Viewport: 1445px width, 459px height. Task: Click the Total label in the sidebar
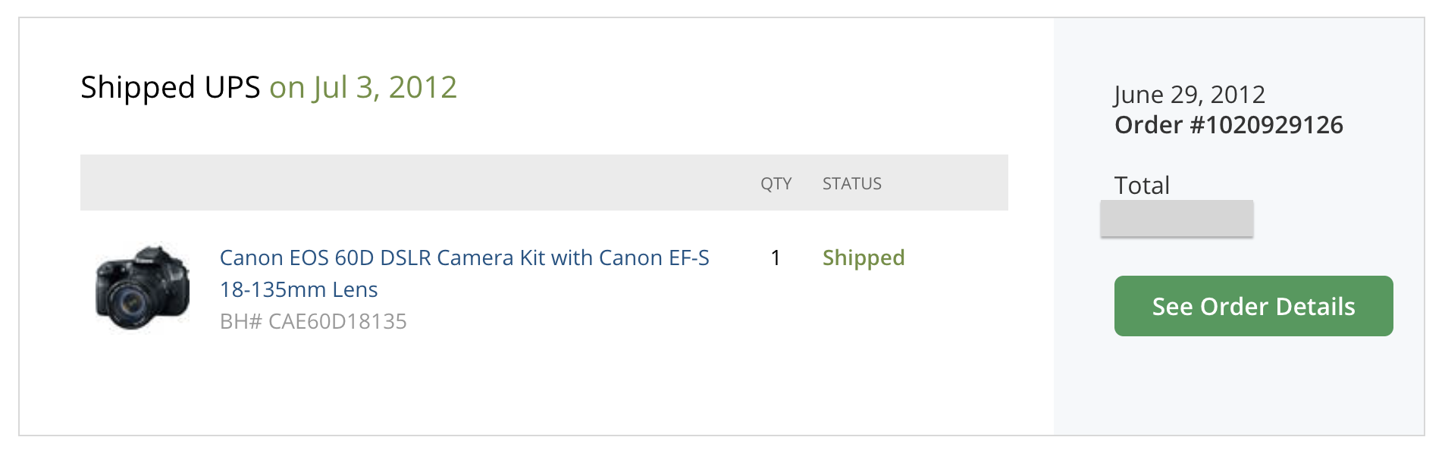(x=1142, y=186)
